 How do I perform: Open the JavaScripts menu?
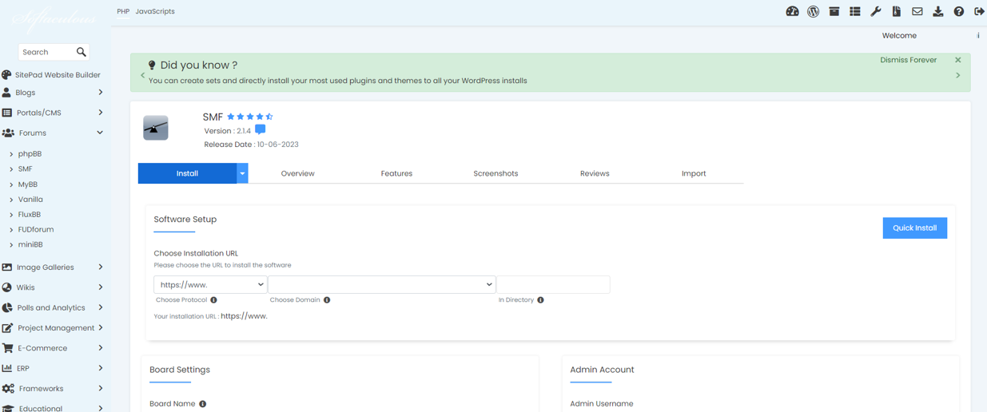pos(155,11)
